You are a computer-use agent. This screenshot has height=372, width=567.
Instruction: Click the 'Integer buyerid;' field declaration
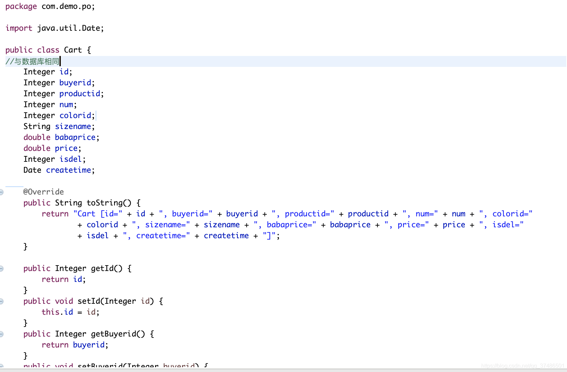pos(59,83)
